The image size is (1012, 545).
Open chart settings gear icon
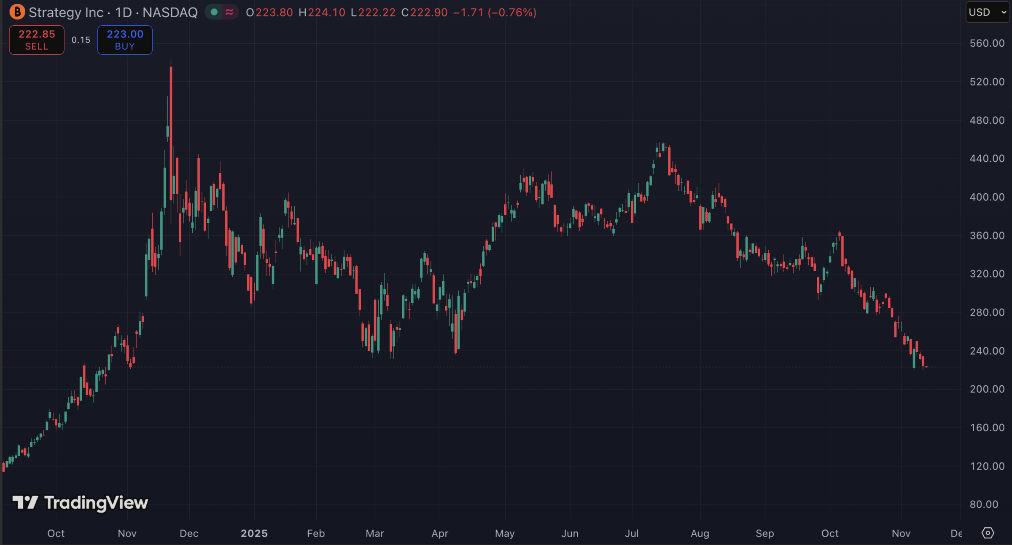[x=988, y=533]
